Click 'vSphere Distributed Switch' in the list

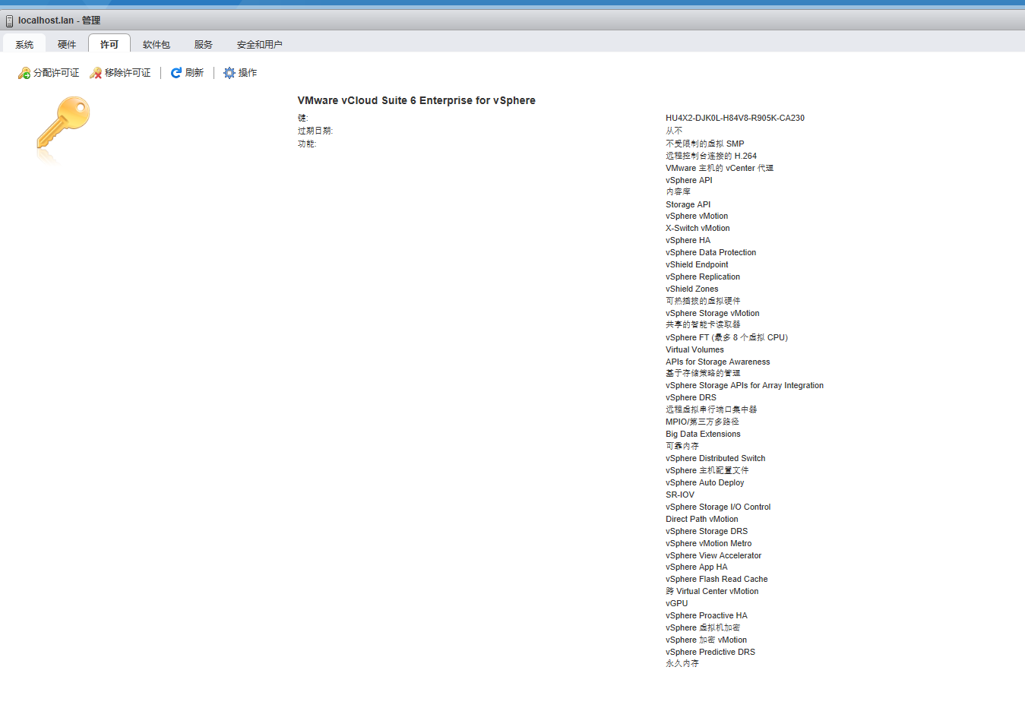pyautogui.click(x=716, y=458)
